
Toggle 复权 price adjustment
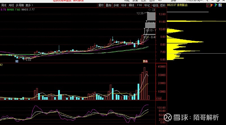[x=101, y=5]
